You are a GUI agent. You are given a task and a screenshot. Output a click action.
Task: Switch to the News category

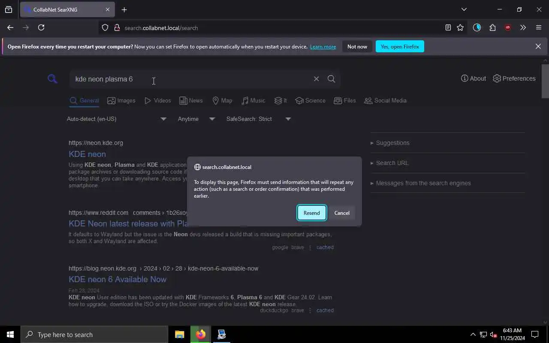click(x=191, y=101)
